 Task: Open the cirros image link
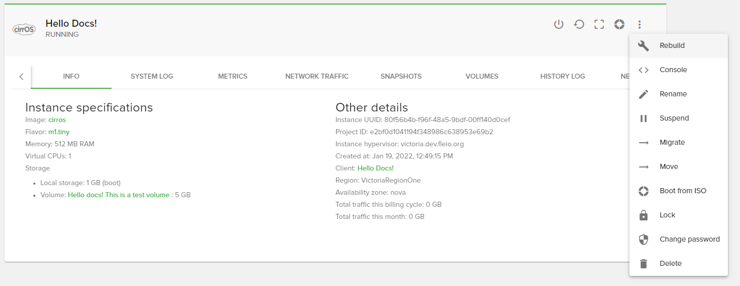coord(57,120)
